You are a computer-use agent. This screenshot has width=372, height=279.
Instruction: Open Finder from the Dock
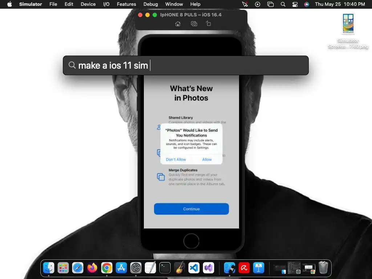(x=49, y=268)
